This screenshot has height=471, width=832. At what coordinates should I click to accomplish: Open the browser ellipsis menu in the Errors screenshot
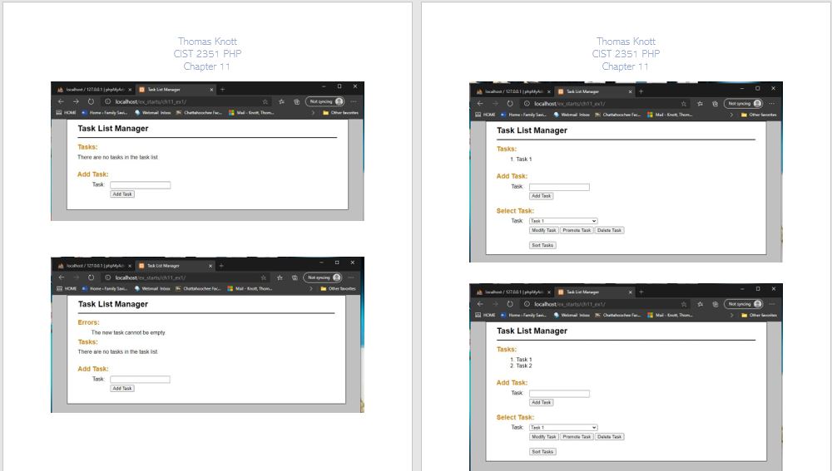tap(351, 277)
